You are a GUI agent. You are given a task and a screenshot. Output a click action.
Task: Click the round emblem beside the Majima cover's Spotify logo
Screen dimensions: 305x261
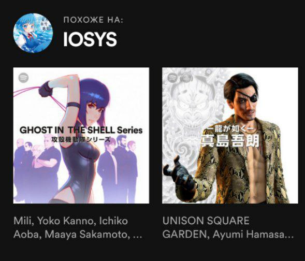[x=186, y=78]
